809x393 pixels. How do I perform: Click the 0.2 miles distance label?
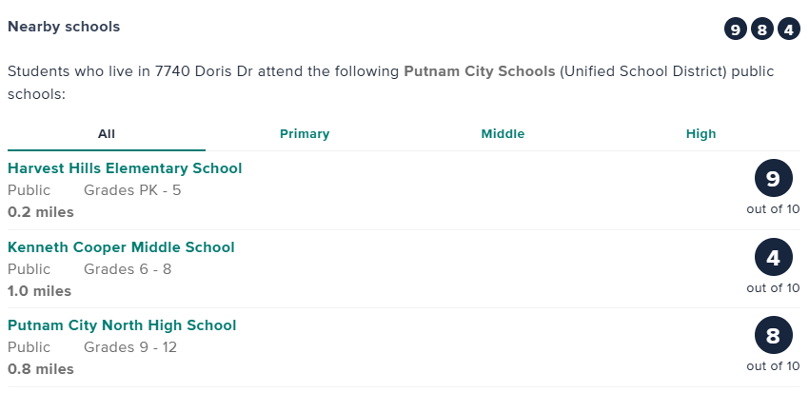coord(40,212)
